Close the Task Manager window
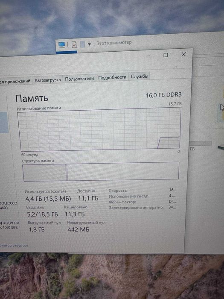 click(x=183, y=54)
